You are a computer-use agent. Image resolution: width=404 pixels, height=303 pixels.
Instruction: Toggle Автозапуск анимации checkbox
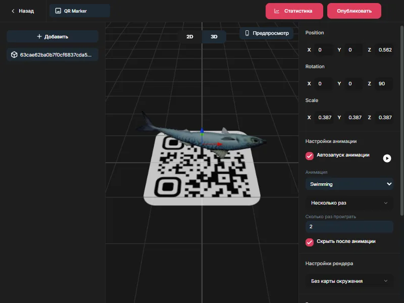click(x=310, y=156)
